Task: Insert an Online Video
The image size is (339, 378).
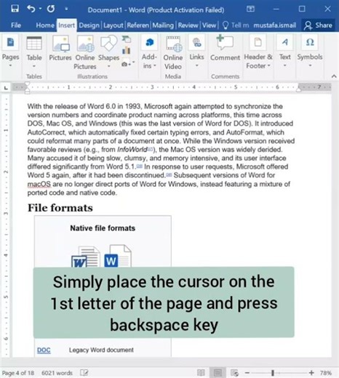Action: (173, 53)
